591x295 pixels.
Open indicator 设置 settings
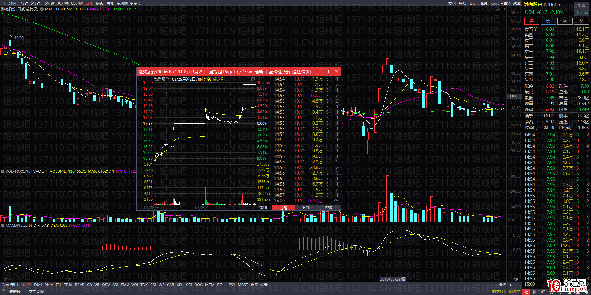[264, 285]
